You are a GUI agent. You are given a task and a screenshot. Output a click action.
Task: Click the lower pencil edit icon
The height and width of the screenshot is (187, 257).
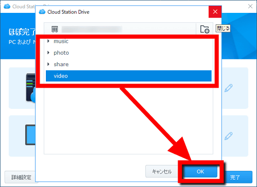pos(229,136)
